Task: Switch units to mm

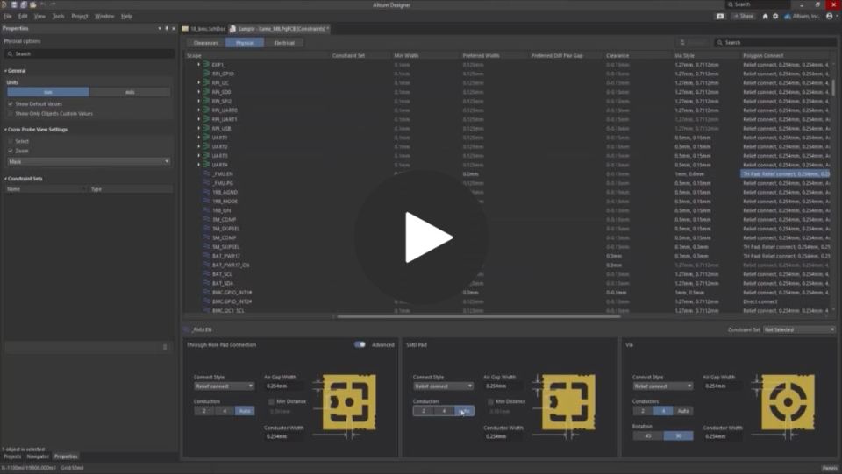Action: 47,92
